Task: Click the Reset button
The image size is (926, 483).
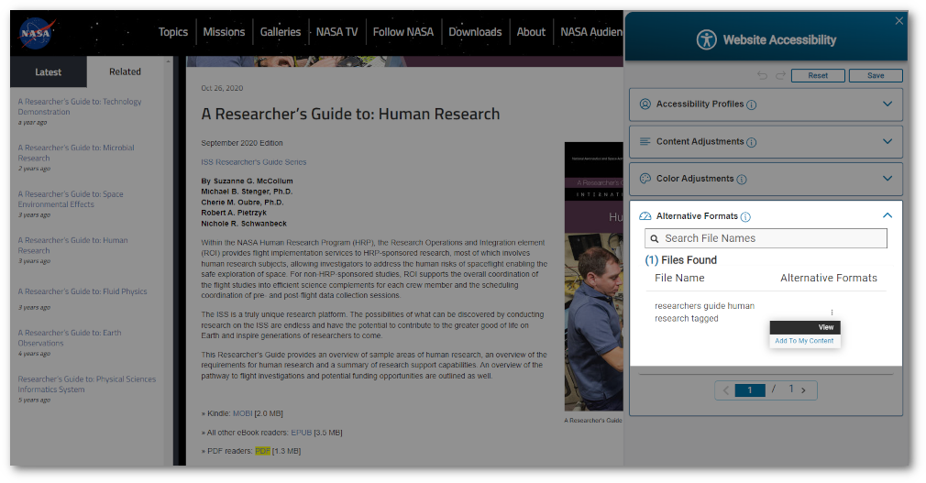Action: pos(818,75)
